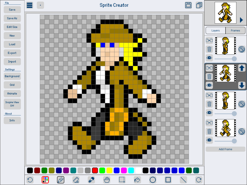The height and width of the screenshot is (185, 247).
Task: Click the Save As button
Action: (12, 18)
